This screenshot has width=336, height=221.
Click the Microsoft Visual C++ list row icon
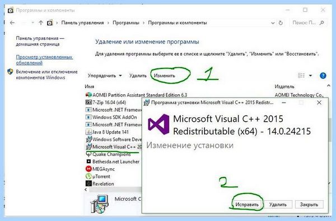pyautogui.click(x=88, y=147)
